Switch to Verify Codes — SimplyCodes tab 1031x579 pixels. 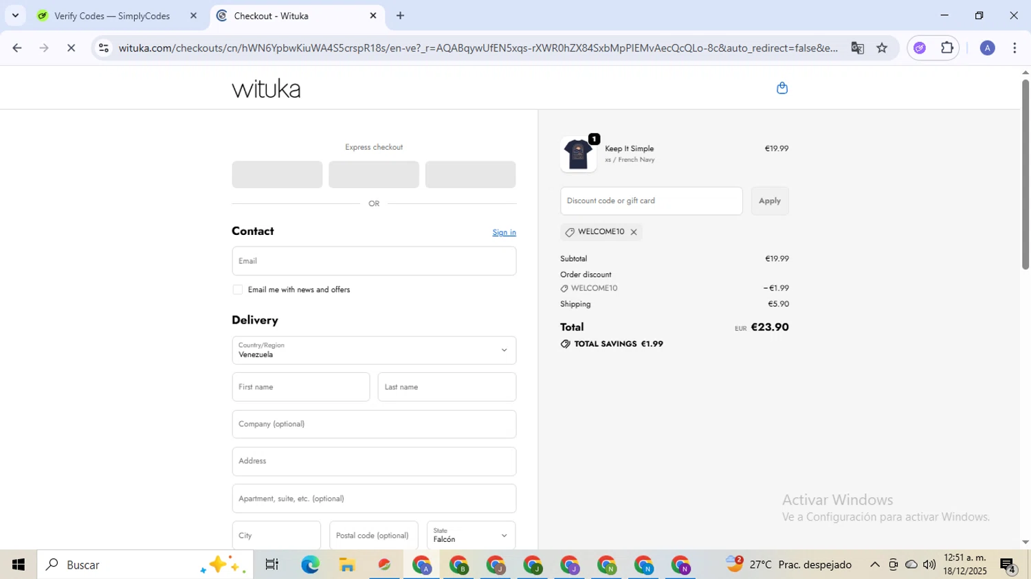112,16
